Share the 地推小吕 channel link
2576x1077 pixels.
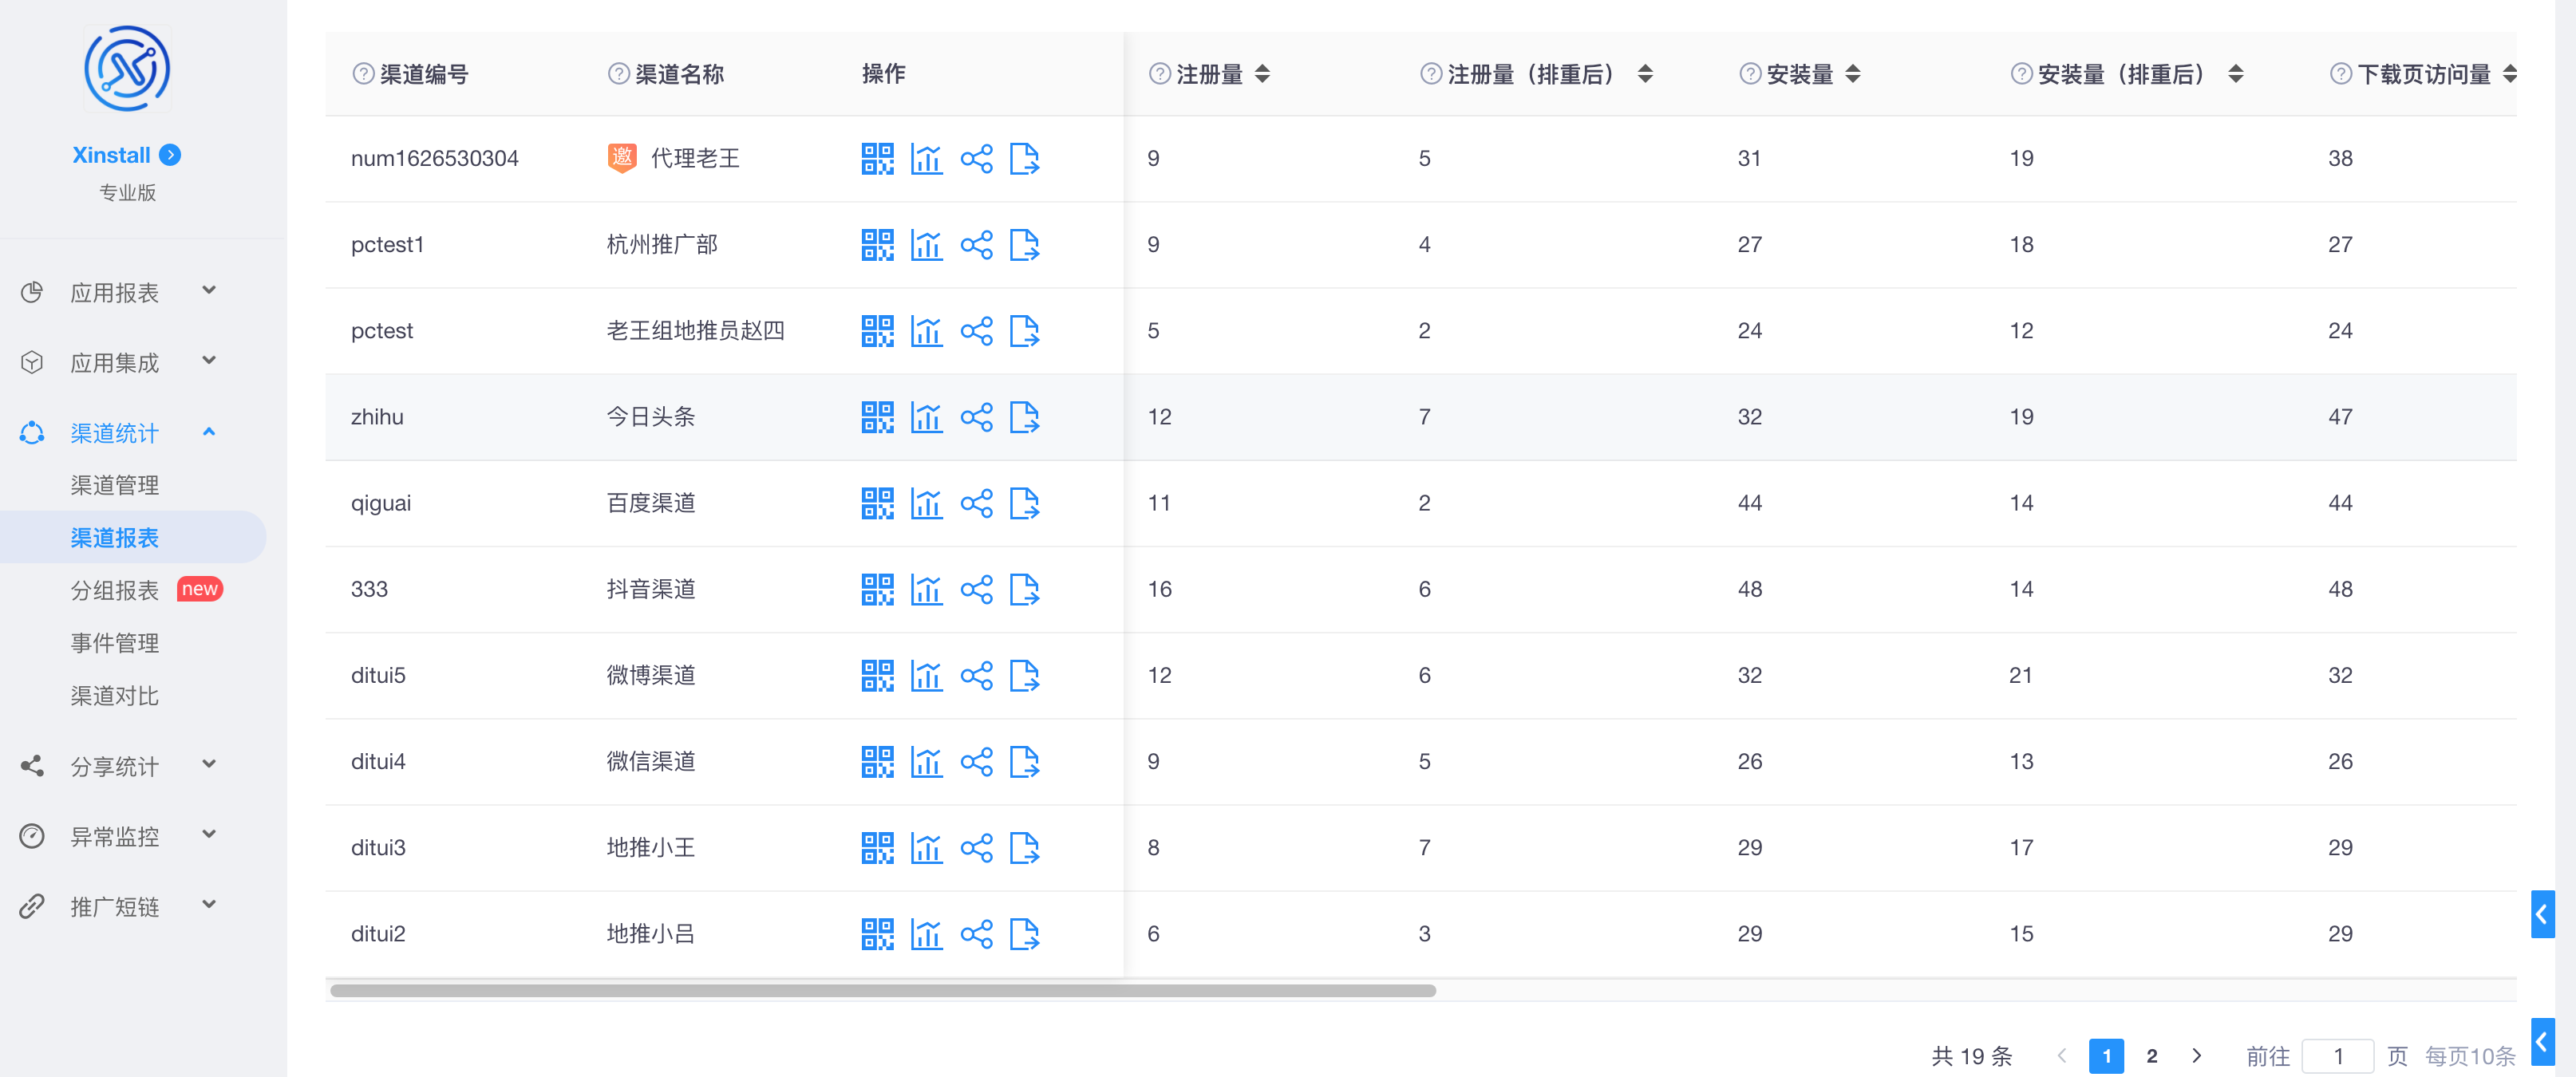point(976,934)
